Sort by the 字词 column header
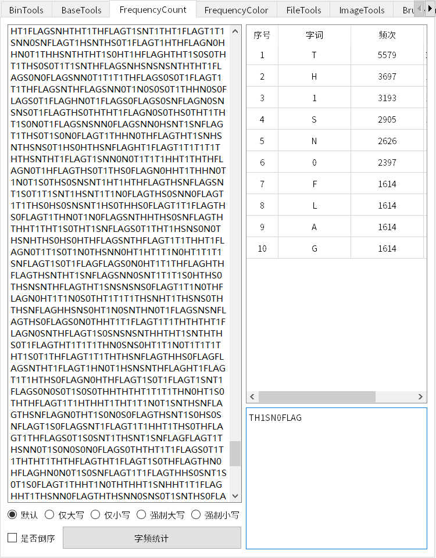The height and width of the screenshot is (558, 436). (315, 34)
